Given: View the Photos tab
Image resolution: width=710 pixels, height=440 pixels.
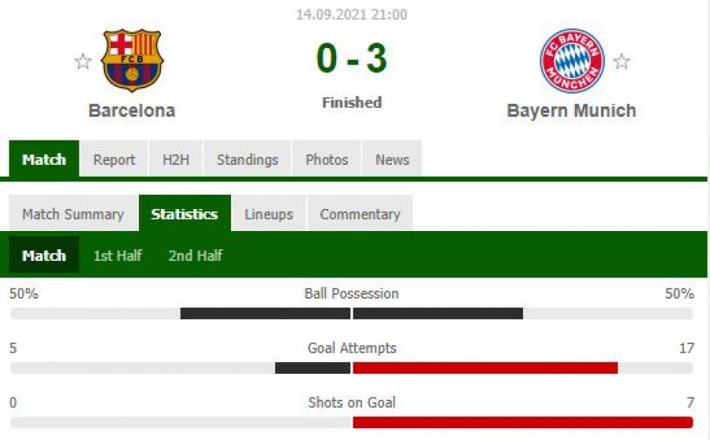Looking at the screenshot, I should coord(327,159).
